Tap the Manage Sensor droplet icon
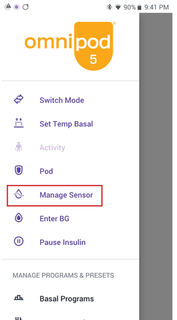This screenshot has width=177, height=320. [19, 194]
